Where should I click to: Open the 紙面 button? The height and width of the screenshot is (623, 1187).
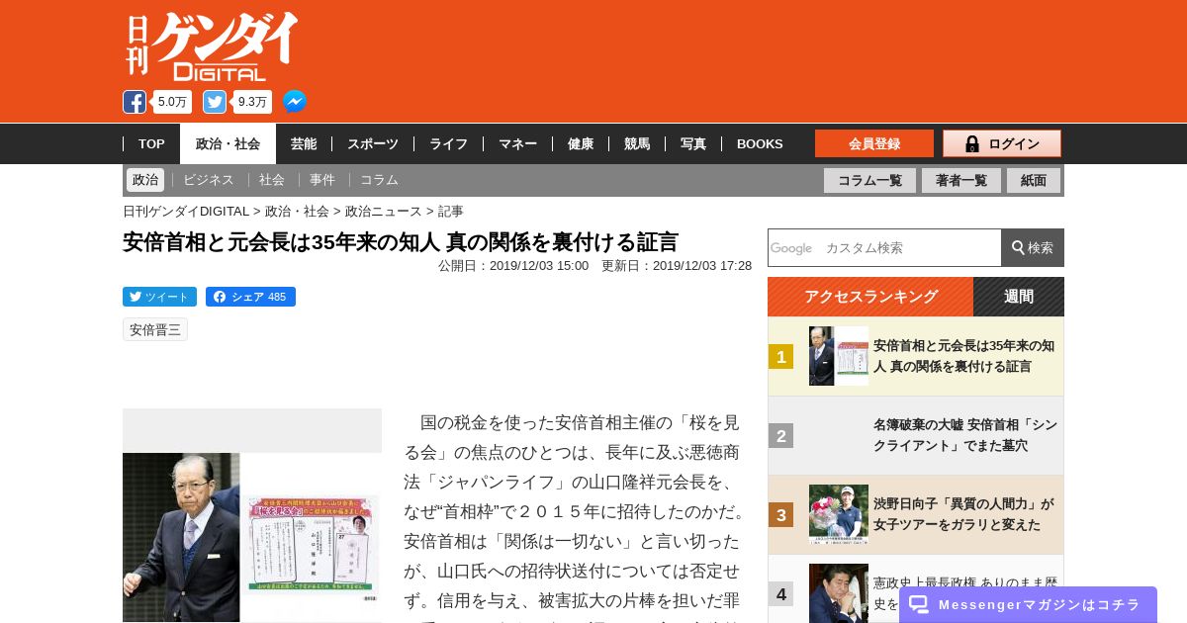pos(1034,180)
